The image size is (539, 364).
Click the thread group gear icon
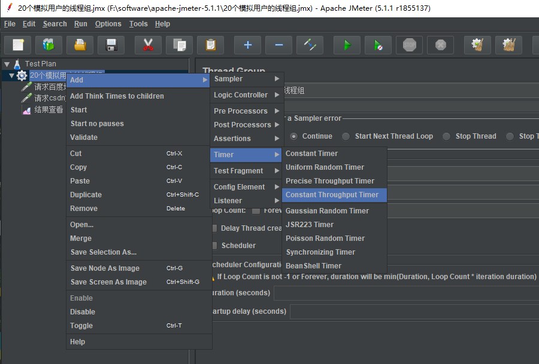22,75
